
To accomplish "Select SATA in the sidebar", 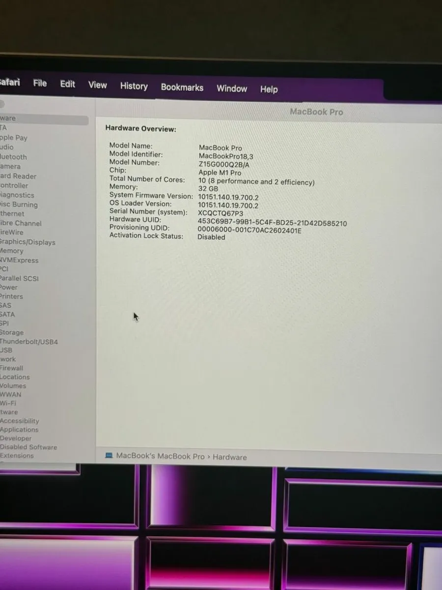I will (7, 314).
